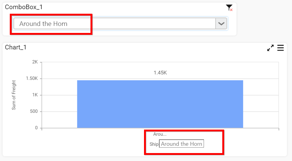Expand the ComboBox_1 dropdown arrow
This screenshot has height=161, width=292.
[x=221, y=24]
